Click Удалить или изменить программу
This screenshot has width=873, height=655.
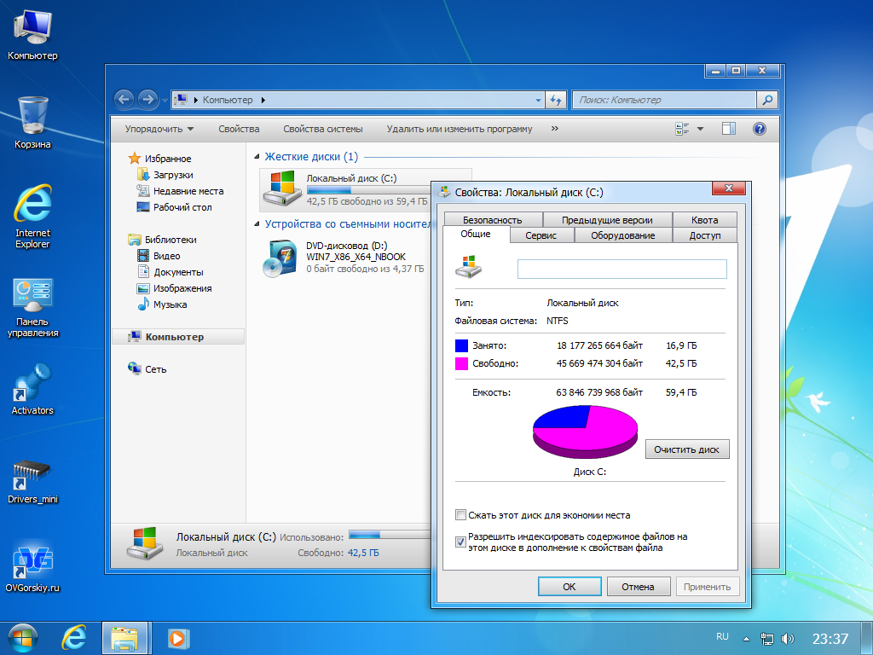[460, 129]
